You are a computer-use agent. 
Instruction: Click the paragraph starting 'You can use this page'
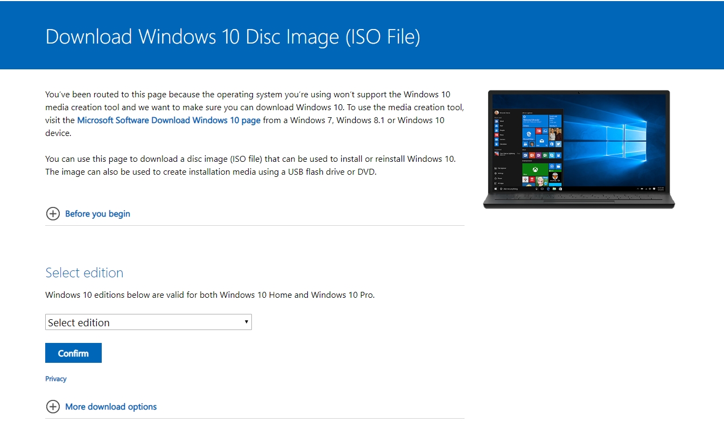tap(250, 166)
